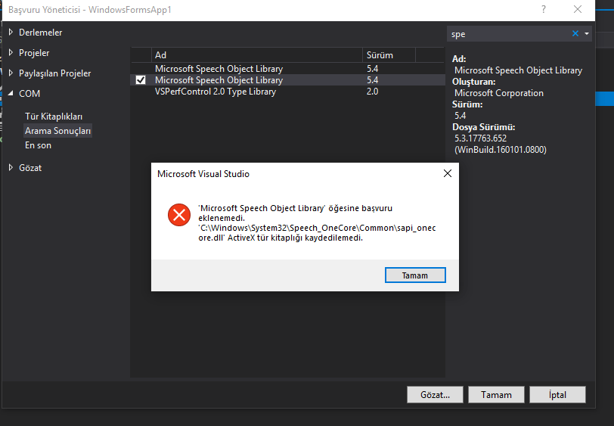This screenshot has height=426, width=614.
Task: Sort list by the Ad column header
Action: coord(256,55)
